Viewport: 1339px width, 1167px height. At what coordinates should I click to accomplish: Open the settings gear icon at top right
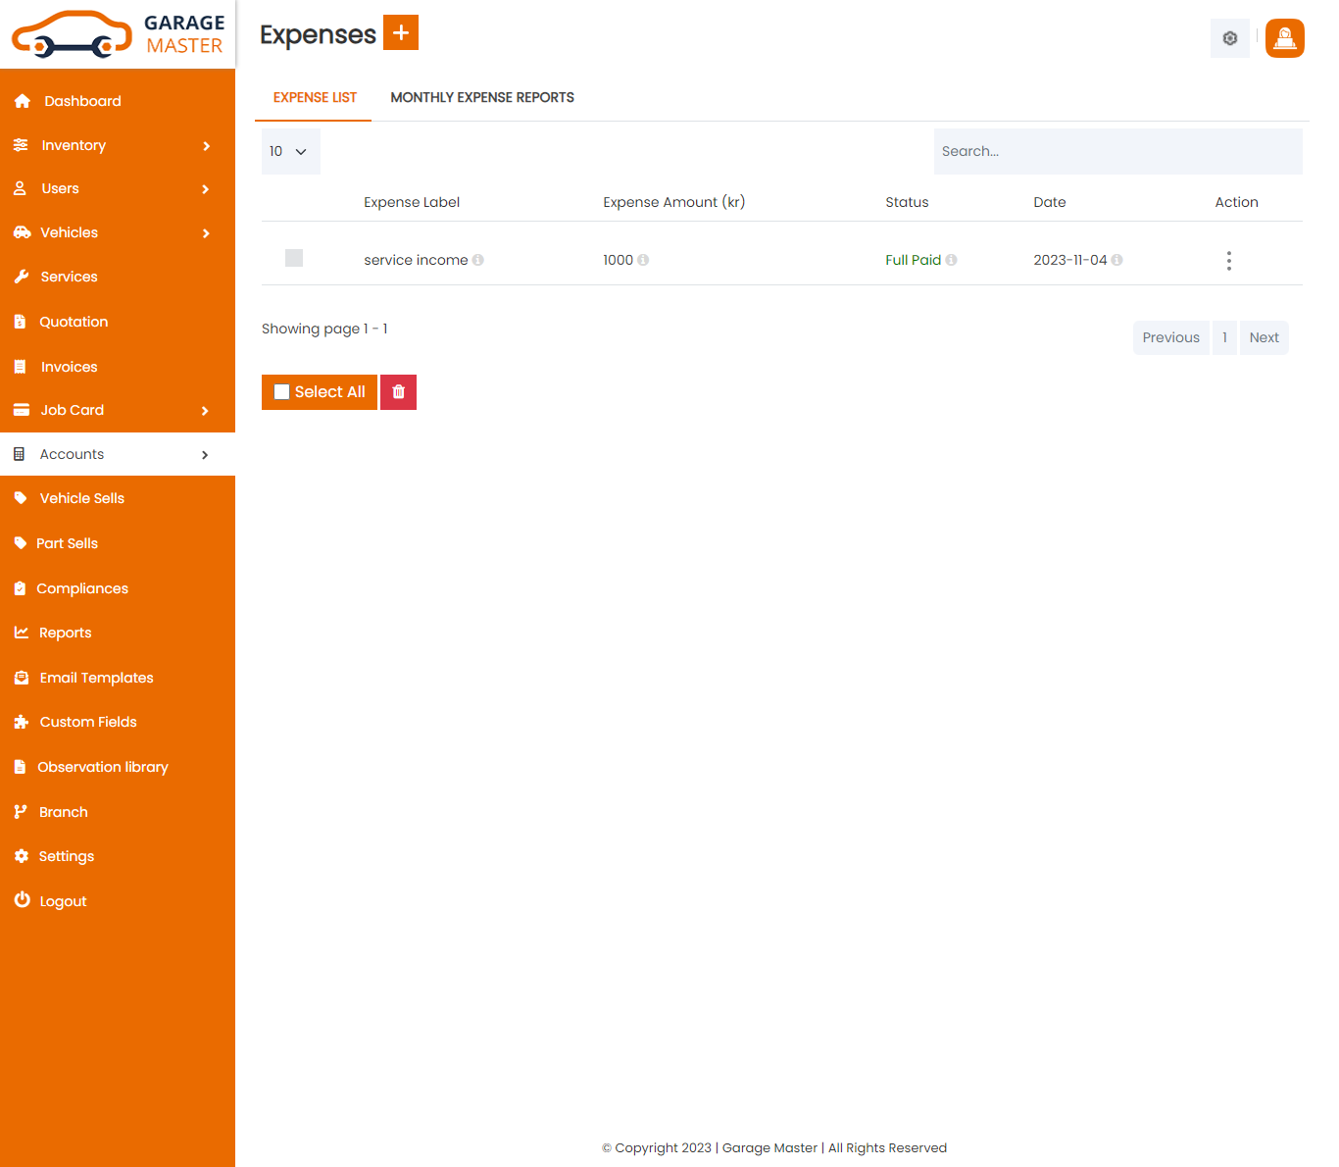click(x=1229, y=38)
